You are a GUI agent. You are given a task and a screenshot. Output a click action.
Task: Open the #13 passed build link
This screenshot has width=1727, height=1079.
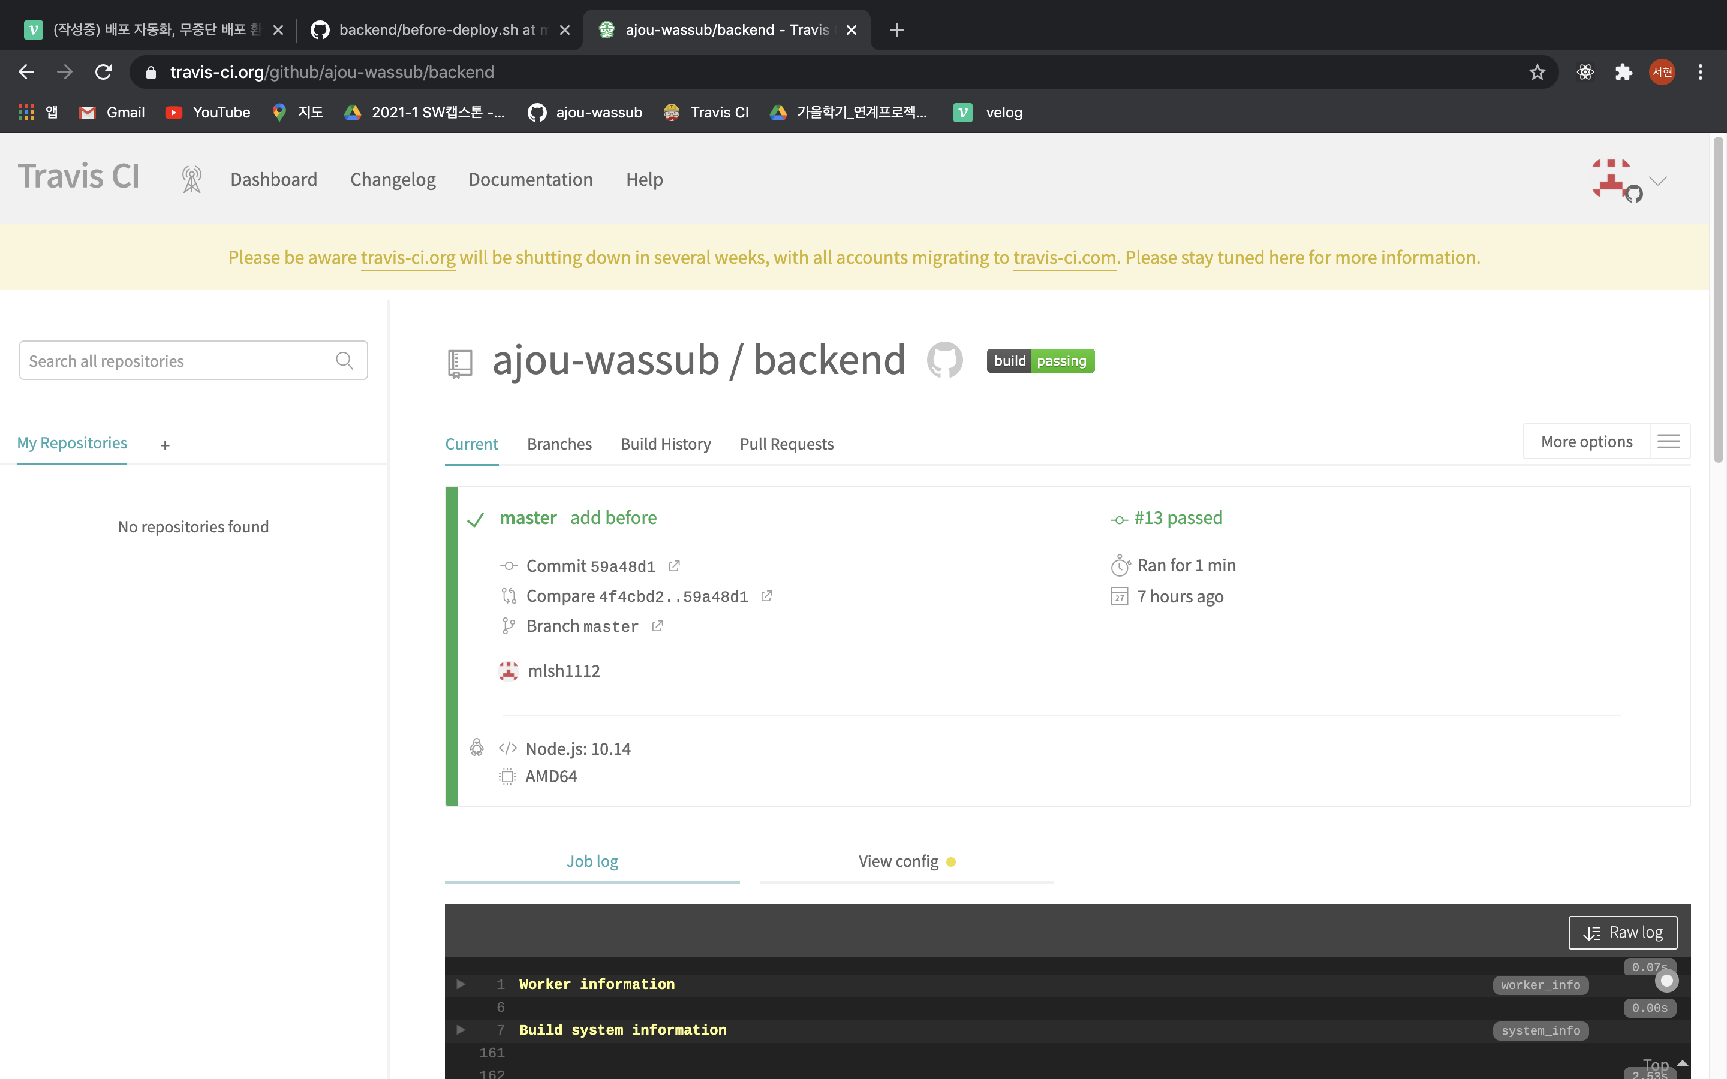[1178, 517]
